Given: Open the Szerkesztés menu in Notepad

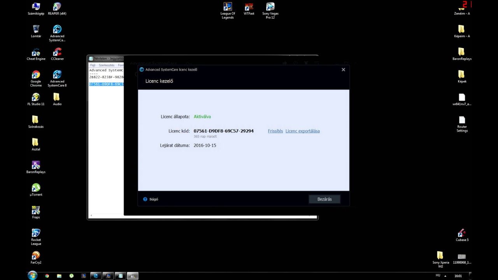Looking at the screenshot, I should [106, 65].
